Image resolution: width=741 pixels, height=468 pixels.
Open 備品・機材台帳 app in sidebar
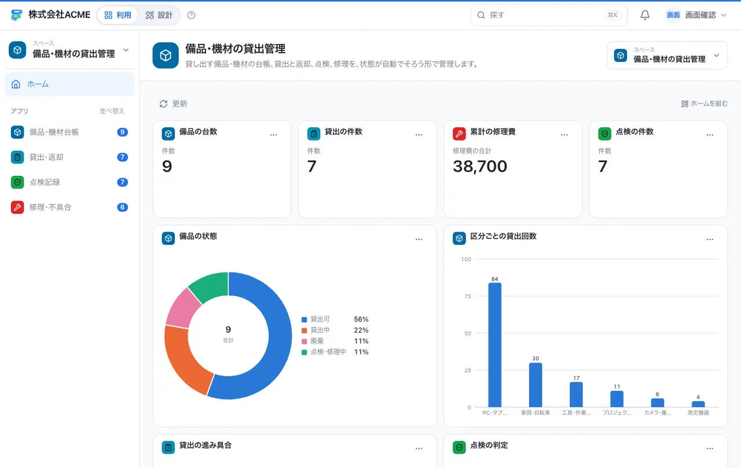click(69, 132)
